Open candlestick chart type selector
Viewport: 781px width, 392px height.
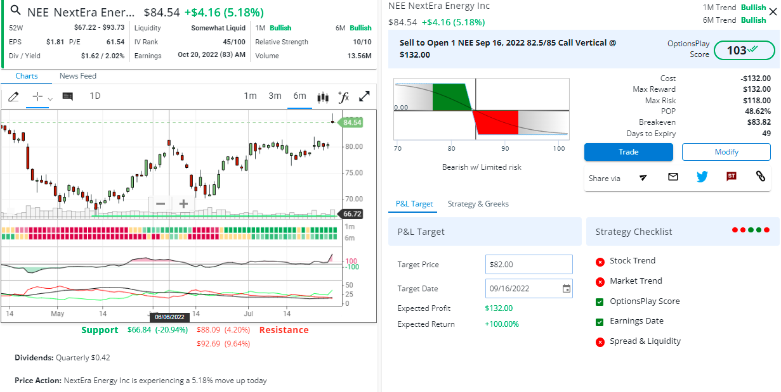click(x=324, y=97)
